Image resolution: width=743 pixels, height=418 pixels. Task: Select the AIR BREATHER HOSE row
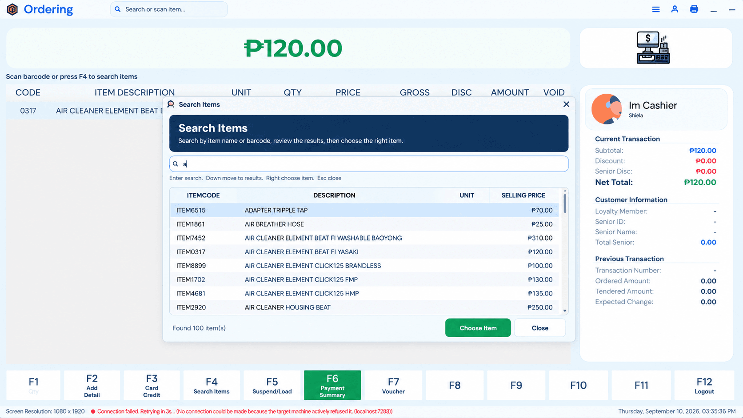pyautogui.click(x=364, y=224)
